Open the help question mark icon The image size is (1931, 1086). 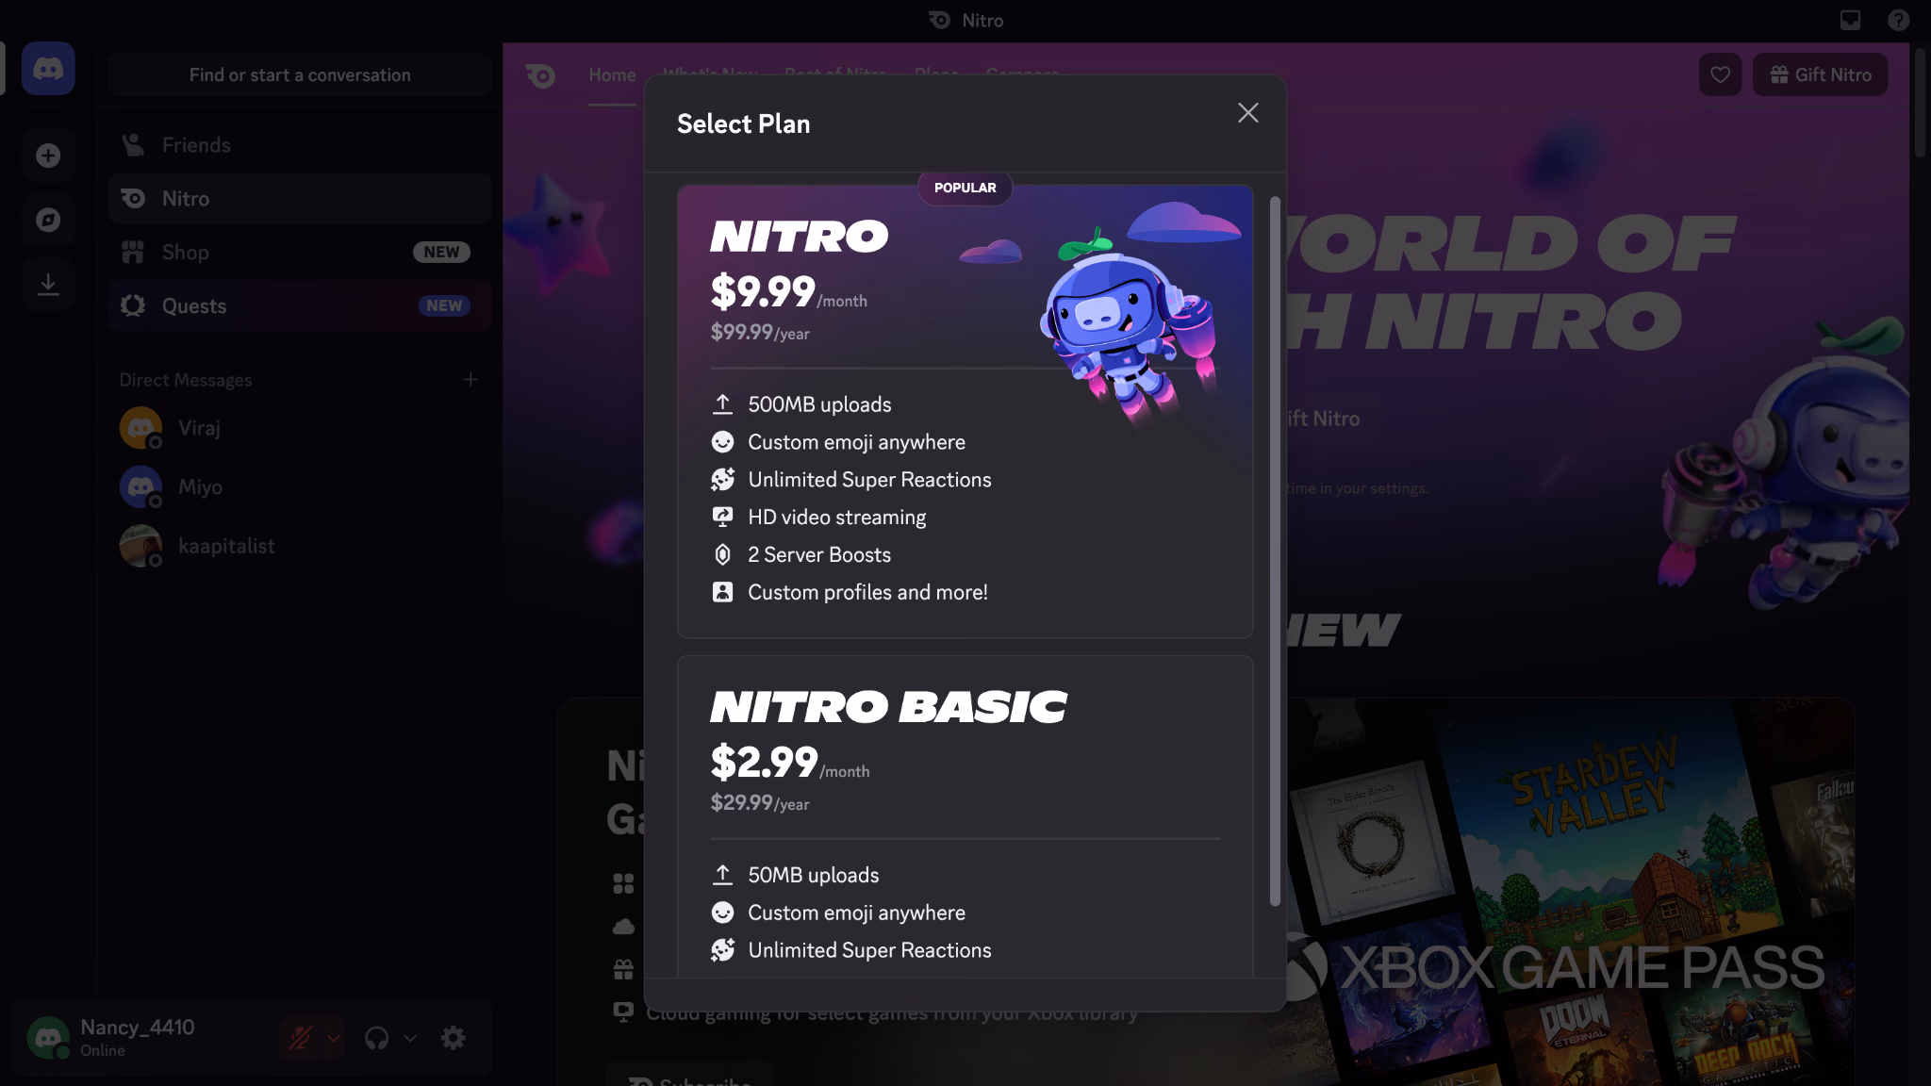(x=1898, y=21)
